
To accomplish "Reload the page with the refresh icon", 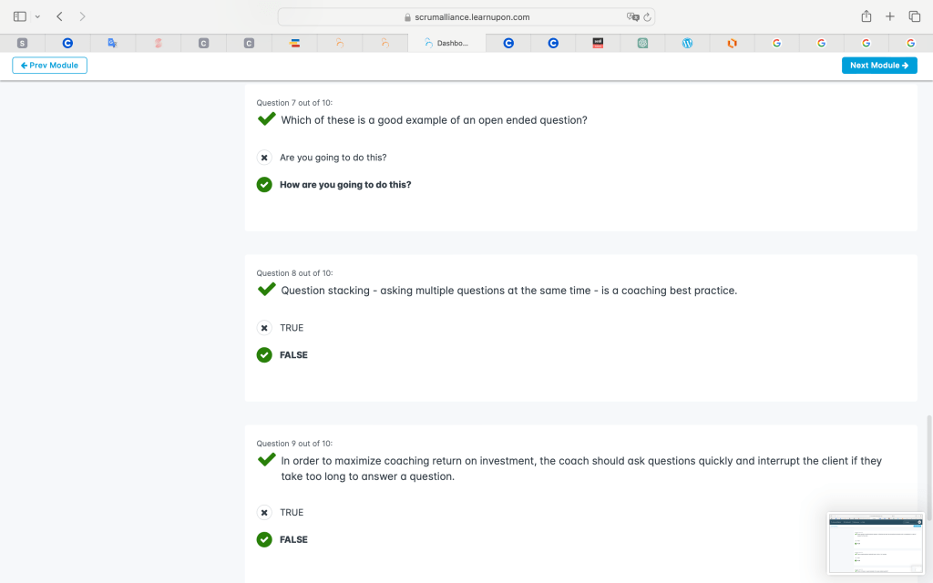I will click(x=647, y=16).
